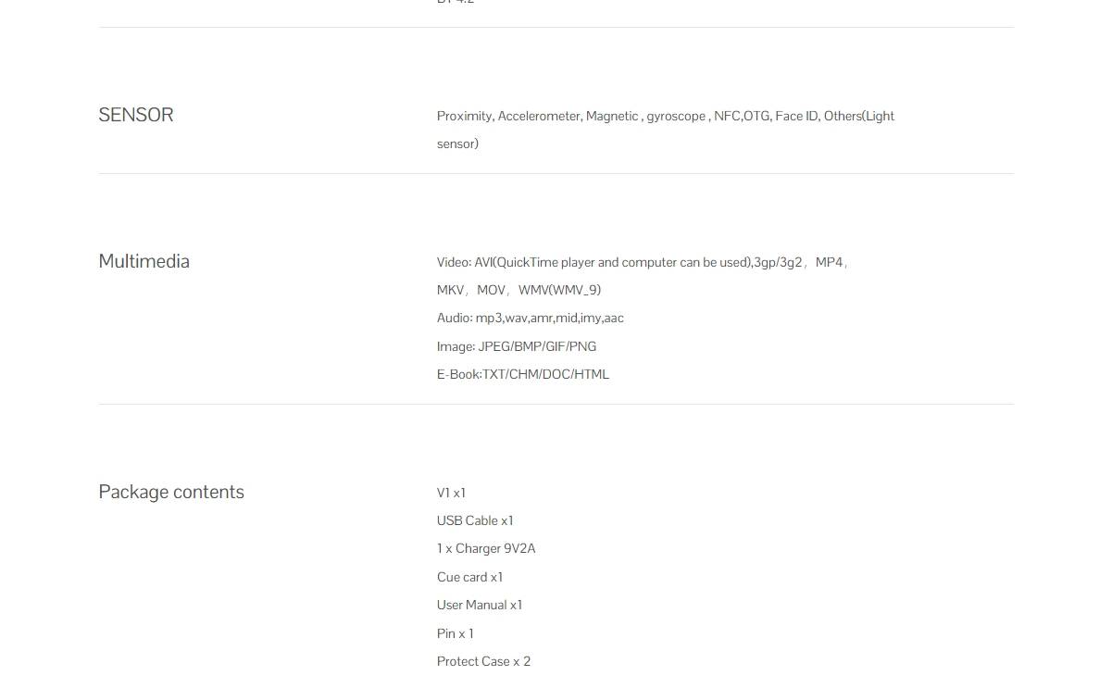Click the V1 x1 package item
This screenshot has height=688, width=1112.
[x=451, y=493]
